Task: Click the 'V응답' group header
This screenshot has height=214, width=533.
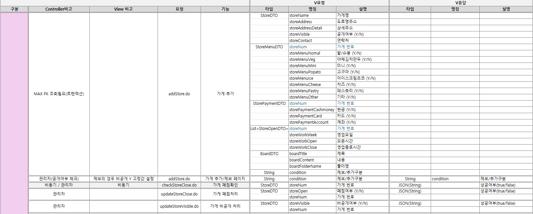Action: [x=461, y=3]
